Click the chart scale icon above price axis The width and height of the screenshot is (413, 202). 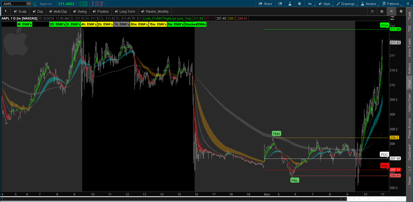click(x=392, y=18)
